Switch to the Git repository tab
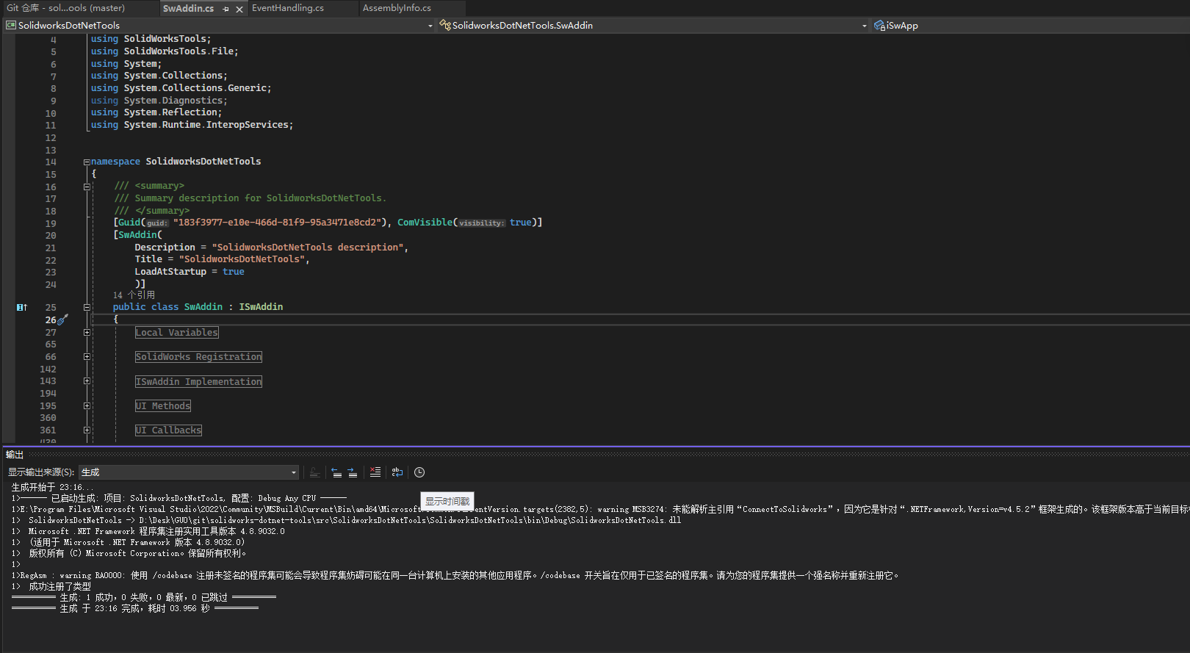 point(66,8)
